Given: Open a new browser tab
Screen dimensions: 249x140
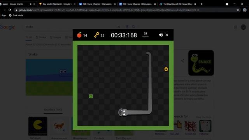Looking at the screenshot, I should (x=202, y=4).
